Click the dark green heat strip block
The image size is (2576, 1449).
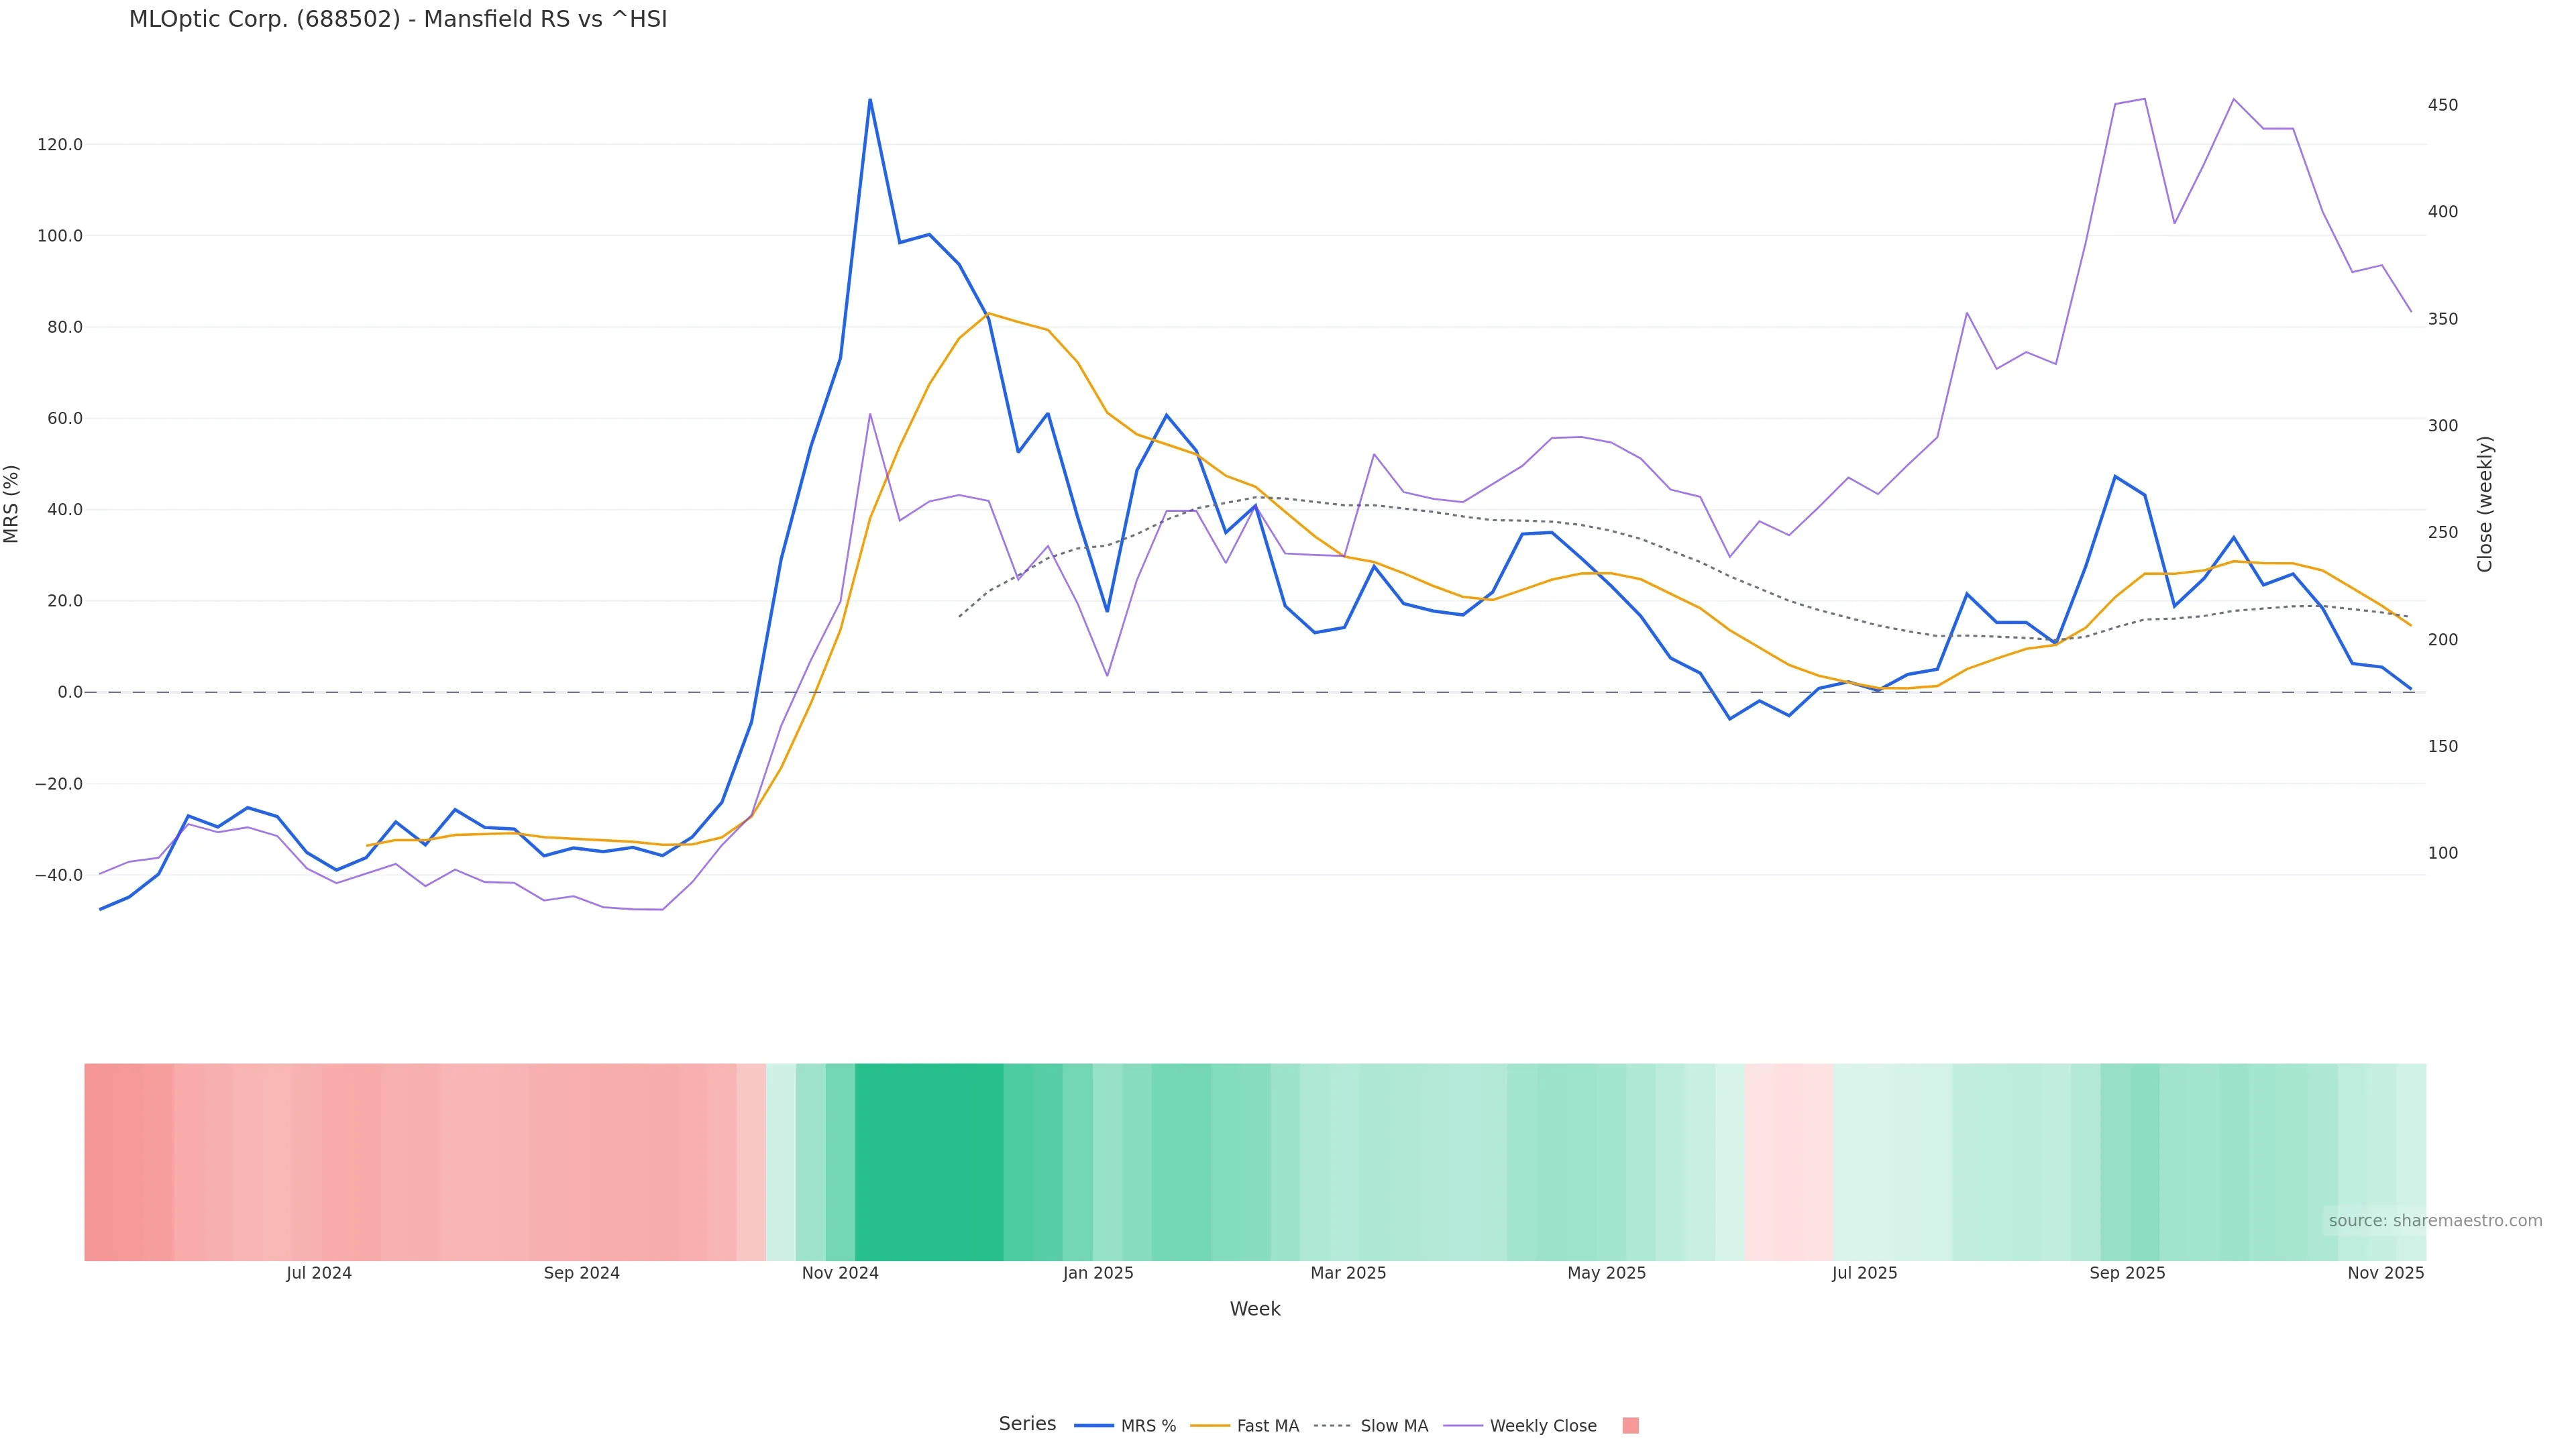(x=929, y=1162)
